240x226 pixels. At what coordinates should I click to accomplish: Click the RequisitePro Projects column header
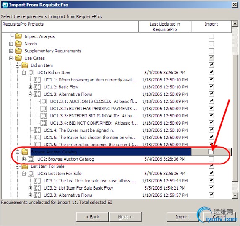pyautogui.click(x=70, y=26)
